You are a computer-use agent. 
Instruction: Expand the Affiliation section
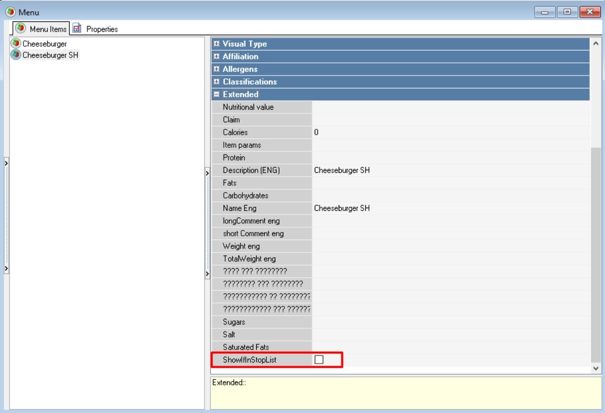(216, 56)
